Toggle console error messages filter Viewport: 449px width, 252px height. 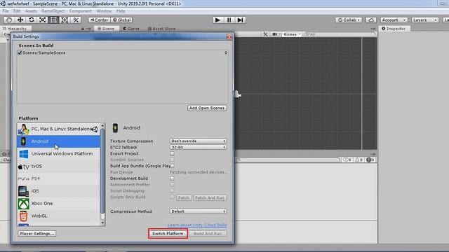click(x=370, y=160)
